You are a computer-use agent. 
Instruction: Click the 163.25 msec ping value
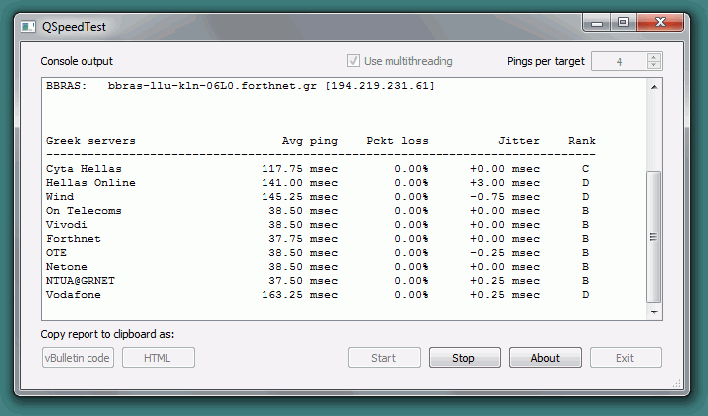click(x=300, y=295)
